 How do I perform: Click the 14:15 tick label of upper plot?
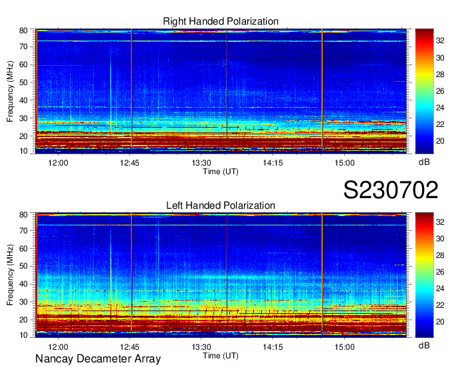coord(273,163)
